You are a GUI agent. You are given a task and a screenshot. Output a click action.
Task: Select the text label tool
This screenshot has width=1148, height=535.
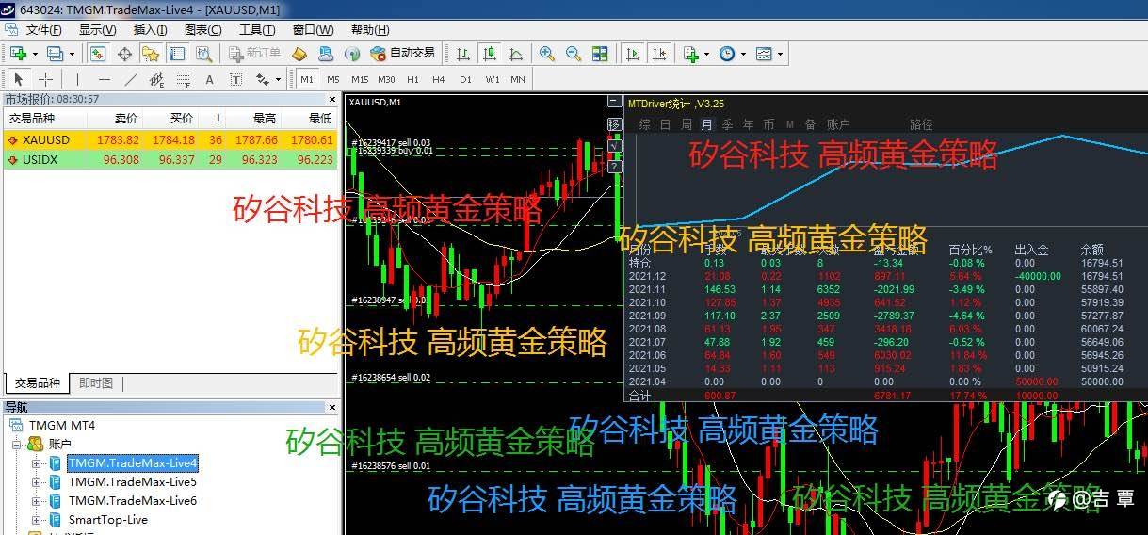coord(236,79)
